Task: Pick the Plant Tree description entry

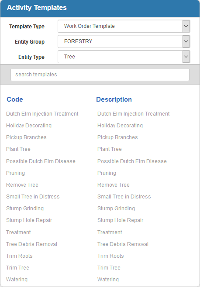Action: pos(110,149)
